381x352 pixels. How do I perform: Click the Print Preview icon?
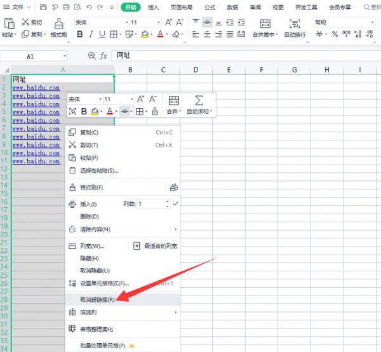pyautogui.click(x=77, y=7)
